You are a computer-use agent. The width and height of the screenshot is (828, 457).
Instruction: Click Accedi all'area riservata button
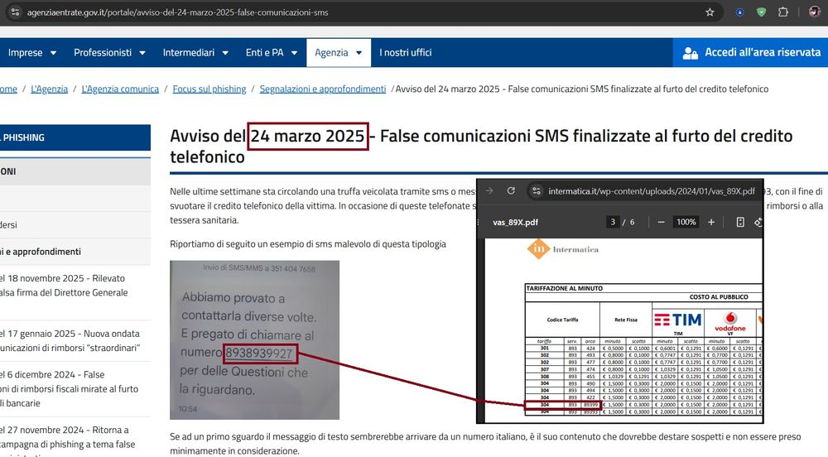(x=750, y=52)
